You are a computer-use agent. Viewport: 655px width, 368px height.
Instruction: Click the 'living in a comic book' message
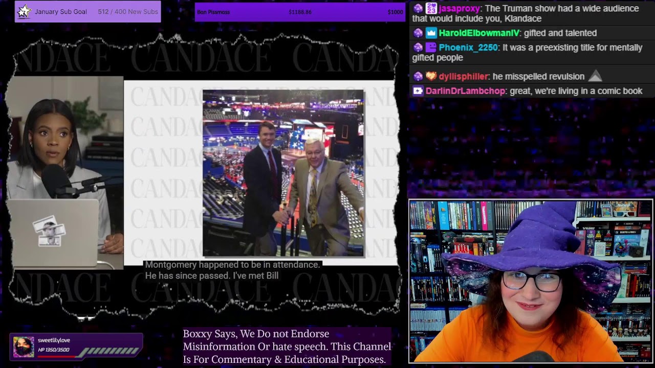[x=576, y=91]
